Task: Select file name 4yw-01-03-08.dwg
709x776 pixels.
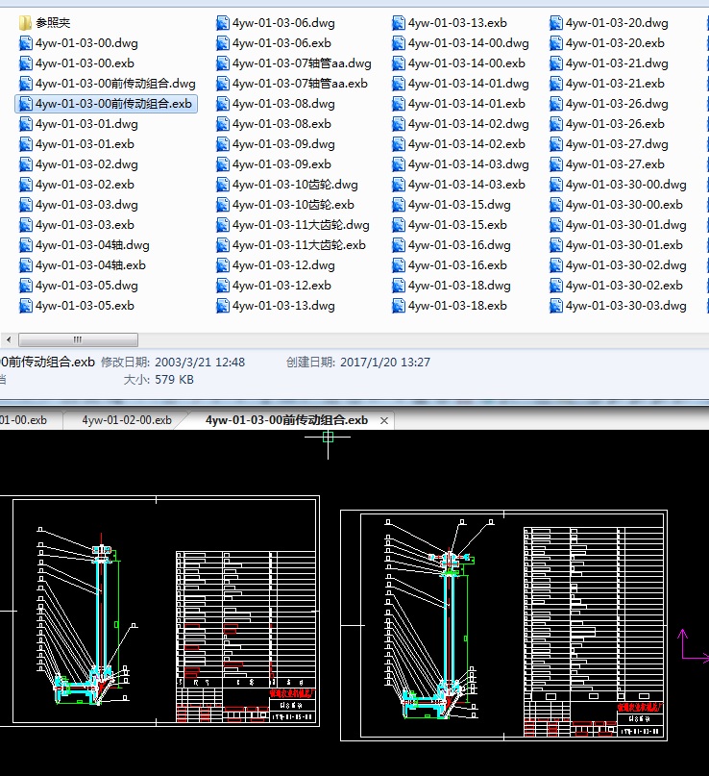Action: [x=283, y=104]
